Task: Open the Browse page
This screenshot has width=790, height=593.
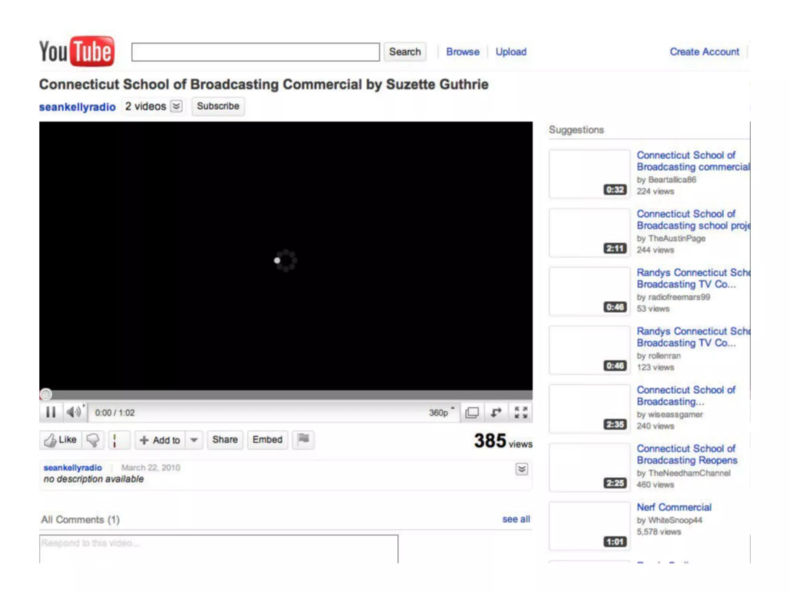Action: click(x=463, y=52)
